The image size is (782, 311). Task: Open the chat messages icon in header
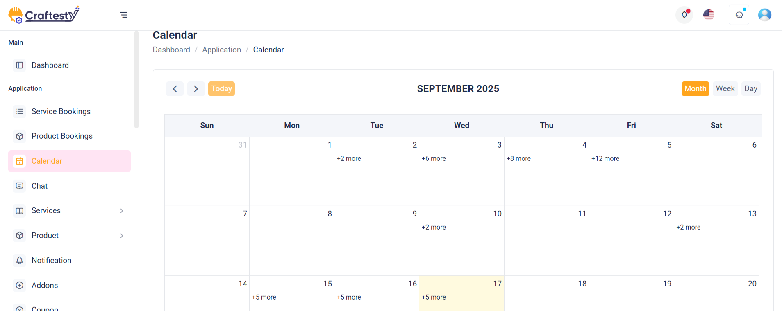click(739, 15)
